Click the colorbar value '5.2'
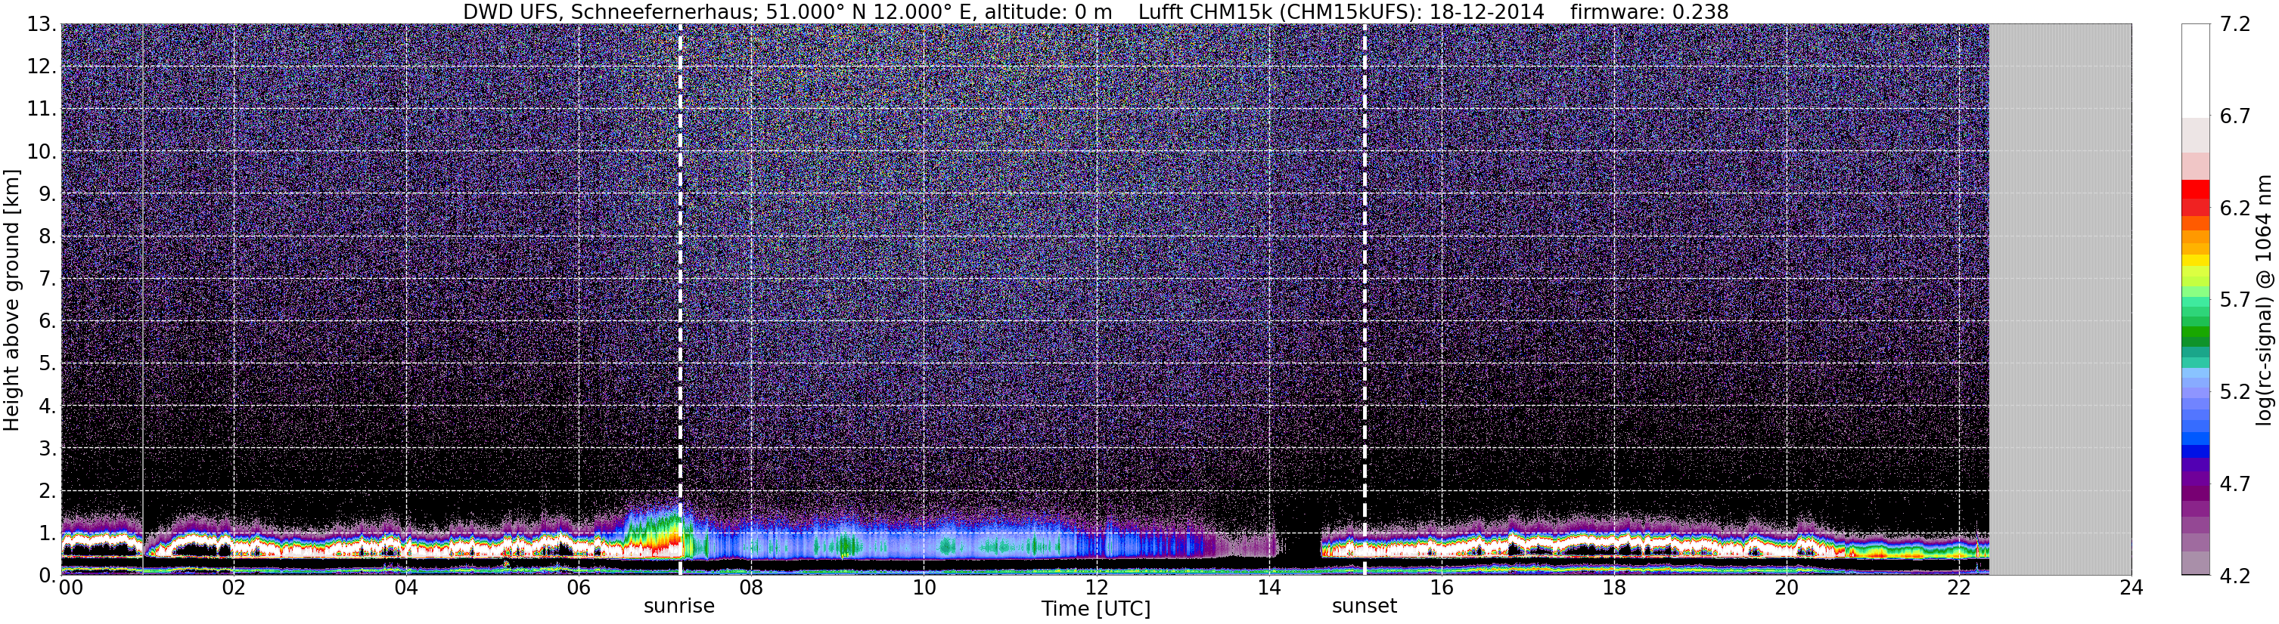 [2234, 391]
